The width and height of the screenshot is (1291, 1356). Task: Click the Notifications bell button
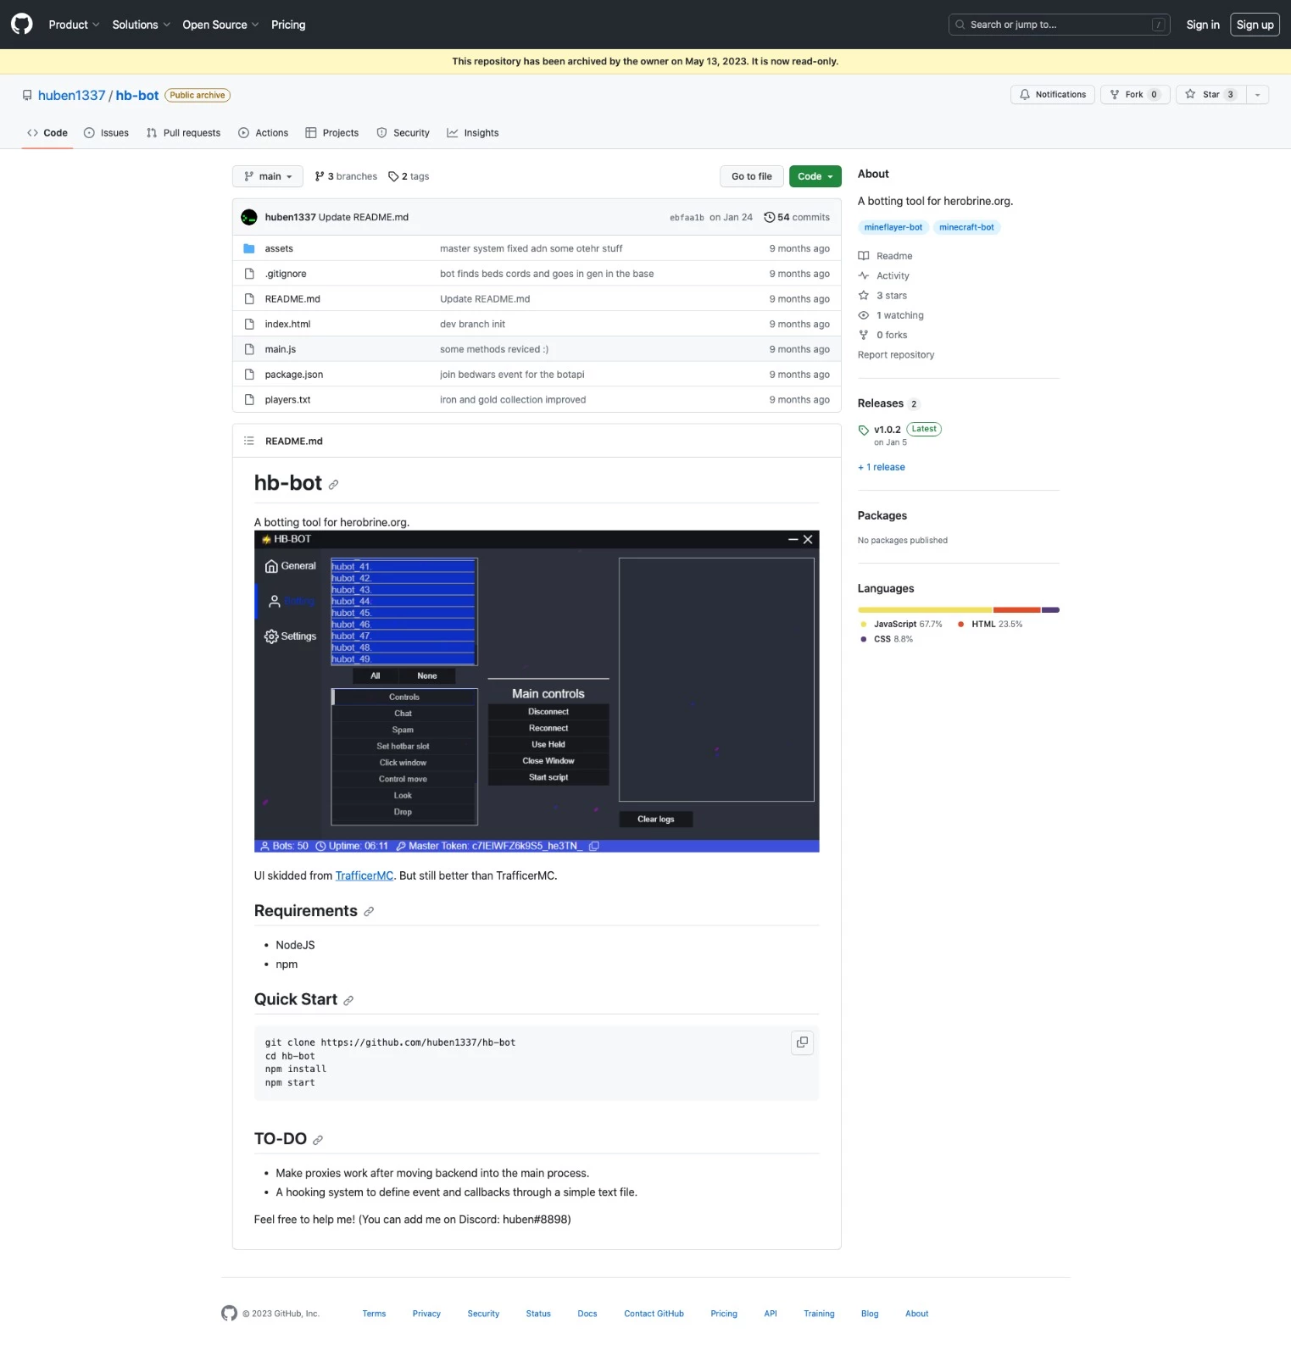tap(1052, 95)
